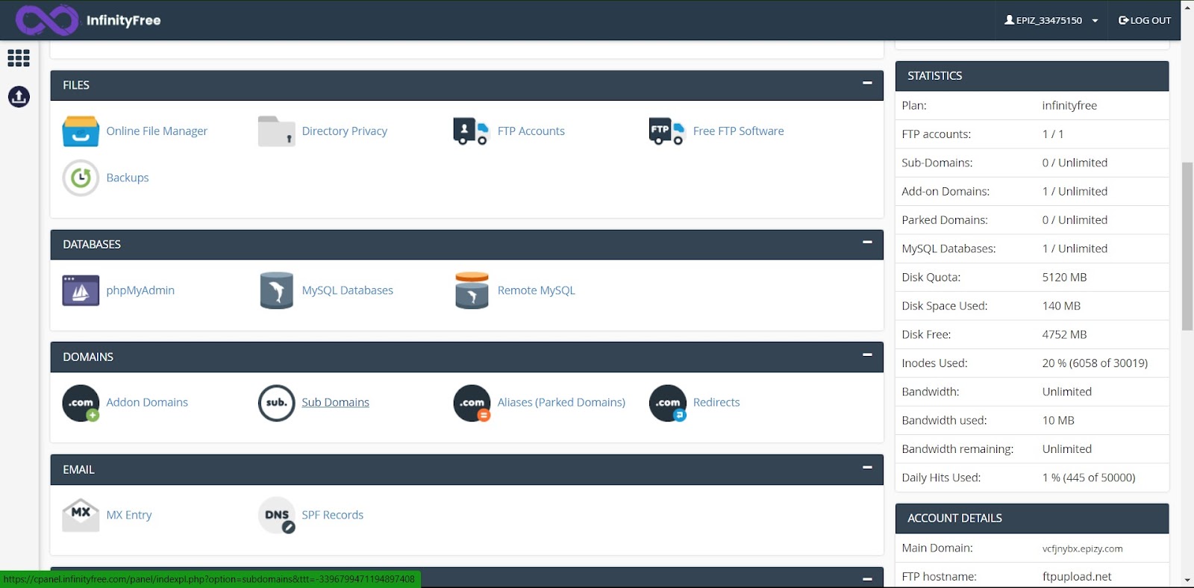Open the SPF Records link

click(x=332, y=516)
